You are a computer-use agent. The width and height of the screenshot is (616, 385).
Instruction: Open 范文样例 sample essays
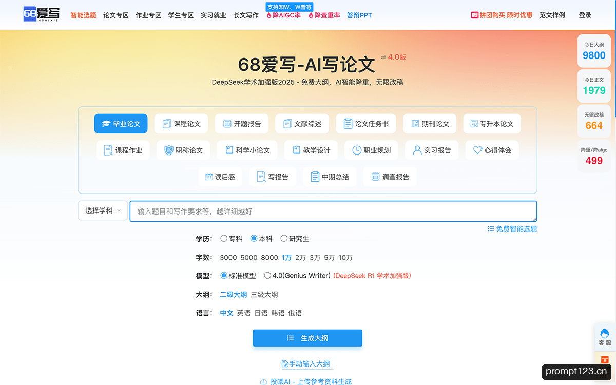coord(552,15)
